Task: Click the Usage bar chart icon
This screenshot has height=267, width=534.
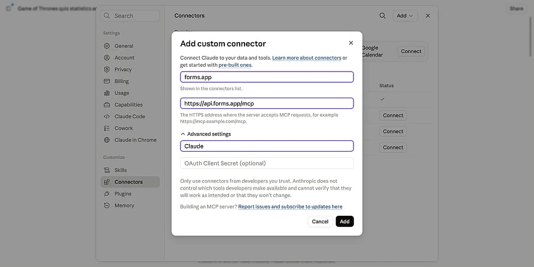Action: [107, 93]
